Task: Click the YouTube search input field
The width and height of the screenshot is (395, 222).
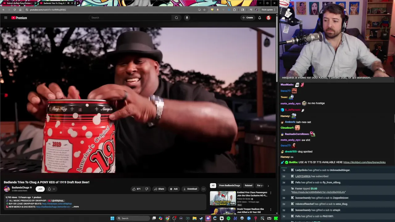Action: pos(130,18)
